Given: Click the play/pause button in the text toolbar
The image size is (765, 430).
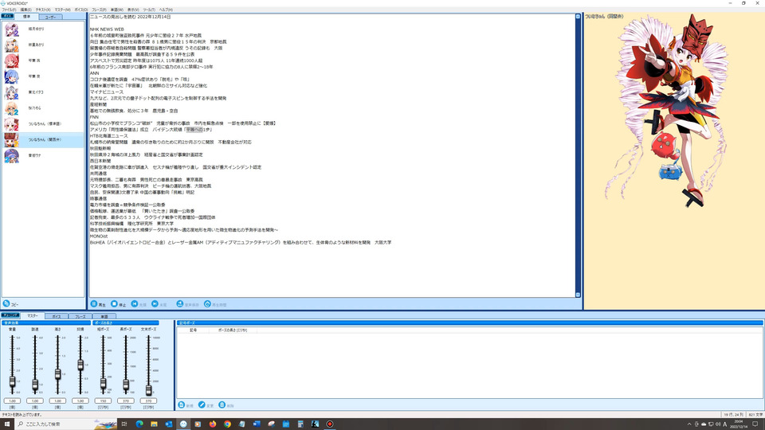Looking at the screenshot, I should pos(94,303).
